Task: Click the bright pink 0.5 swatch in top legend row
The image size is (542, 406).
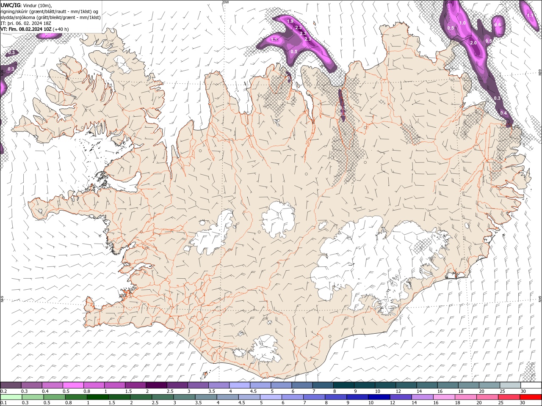Action: tap(73, 385)
